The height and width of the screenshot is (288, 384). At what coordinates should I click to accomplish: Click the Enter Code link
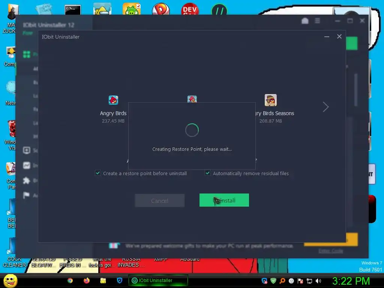pyautogui.click(x=331, y=251)
